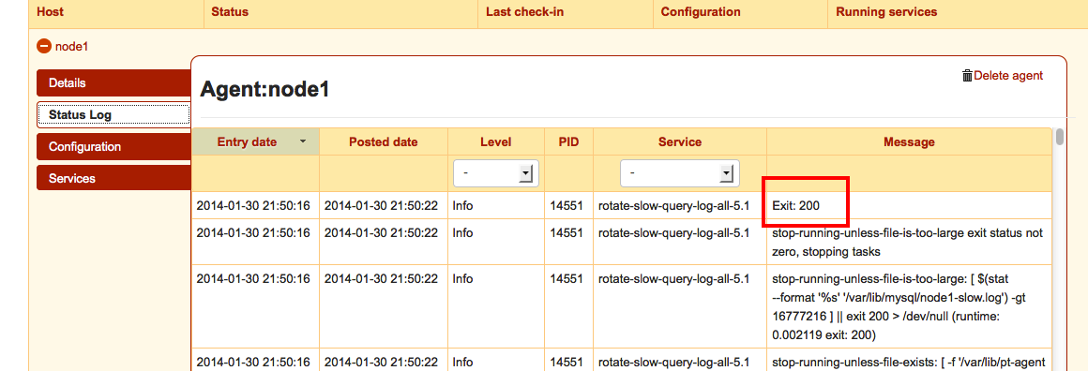Viewport: 1088px width, 371px height.
Task: Select the 'Exit: 200' message cell
Action: 909,205
